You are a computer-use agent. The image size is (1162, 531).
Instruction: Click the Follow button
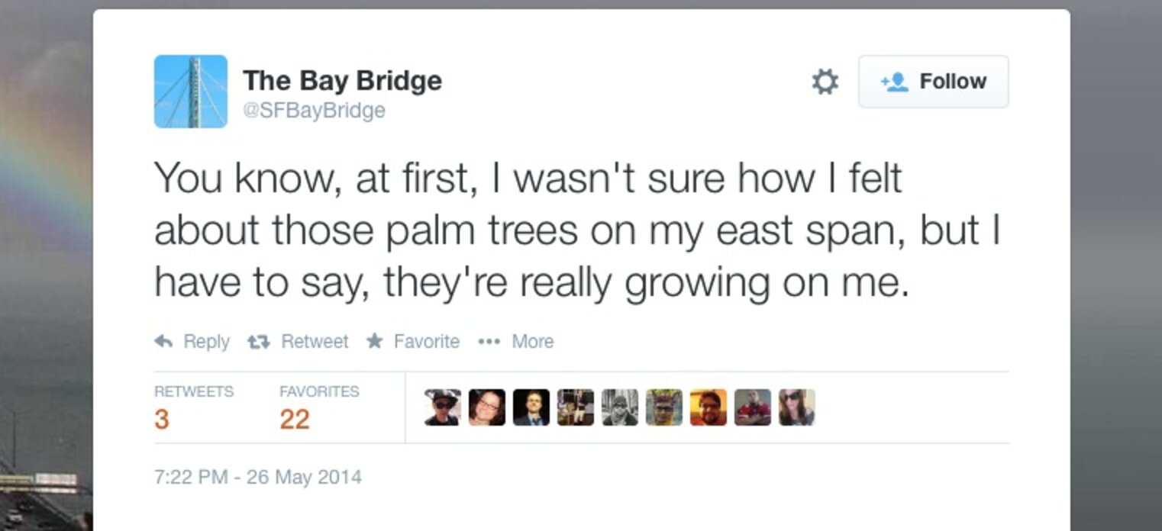(x=933, y=82)
